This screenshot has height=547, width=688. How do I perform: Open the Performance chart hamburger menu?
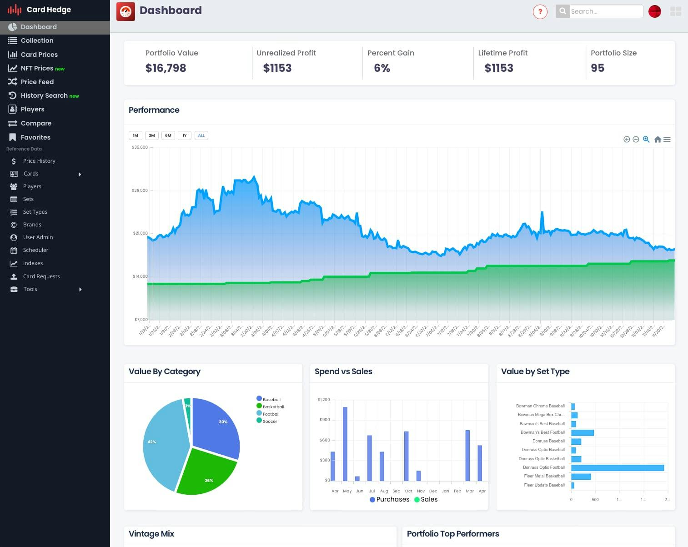click(667, 140)
